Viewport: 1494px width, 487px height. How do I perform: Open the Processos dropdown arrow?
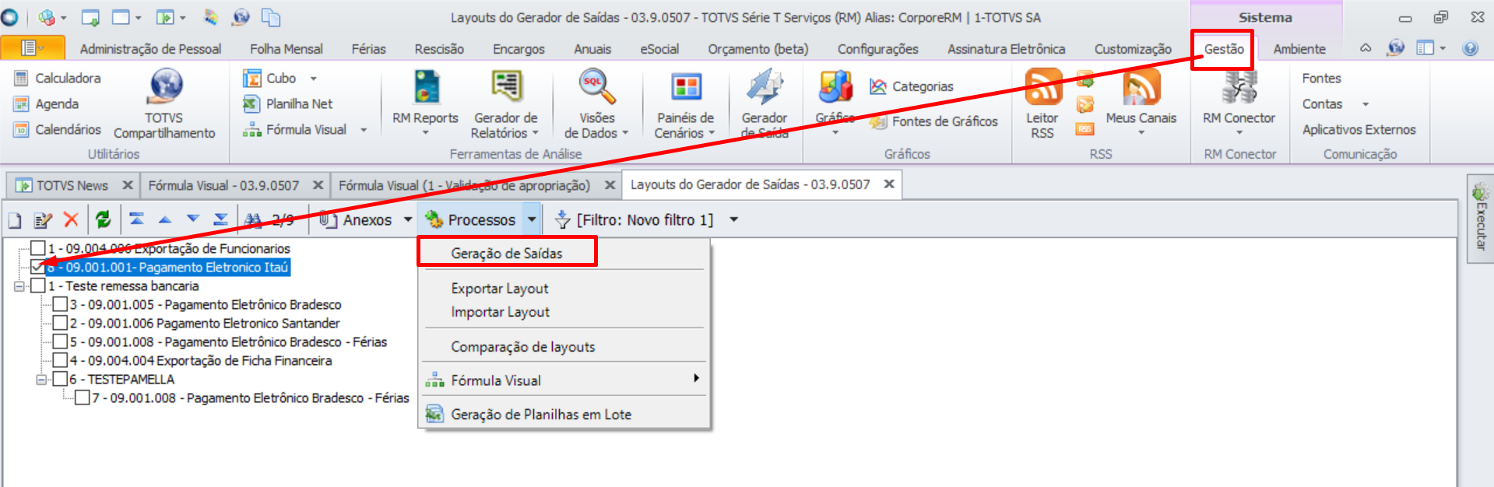532,220
